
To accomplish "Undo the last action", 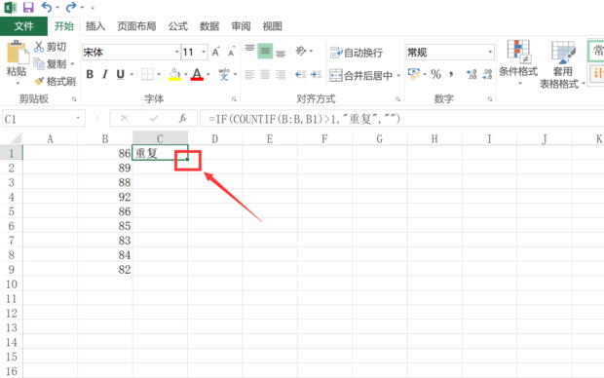I will pos(47,8).
